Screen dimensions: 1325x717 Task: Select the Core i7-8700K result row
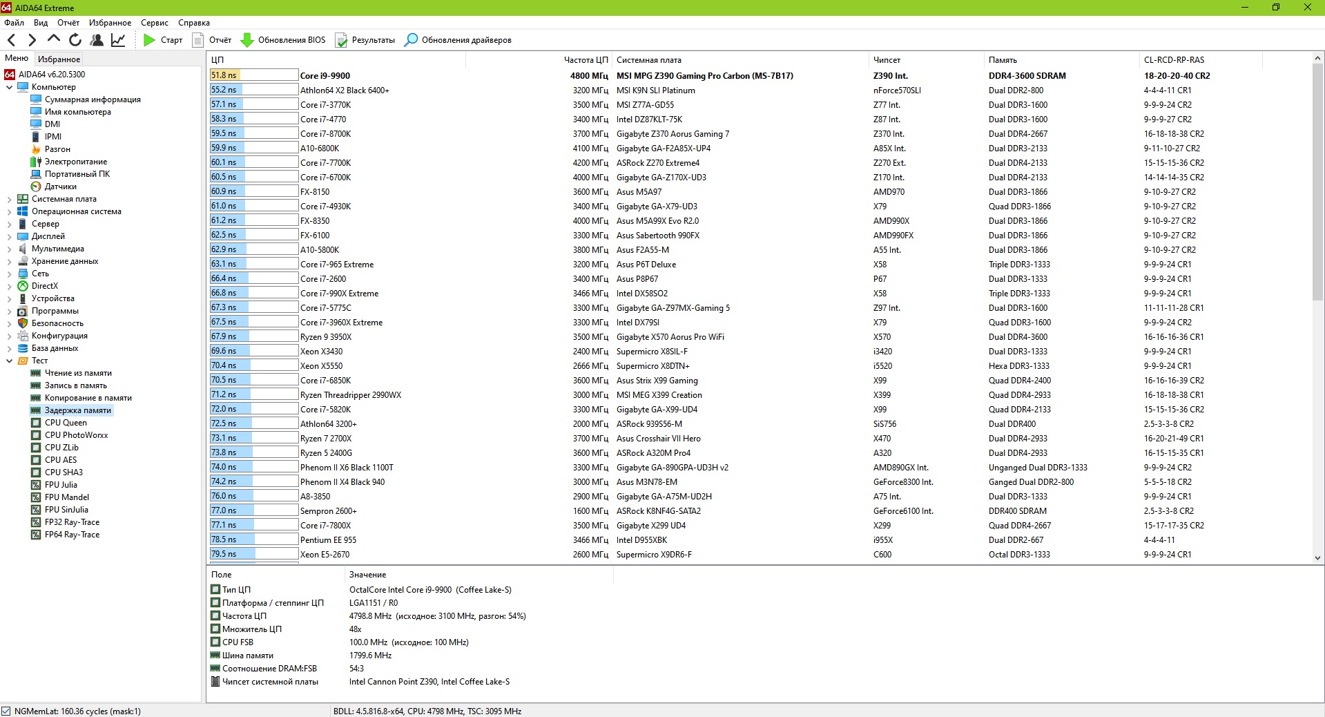(760, 134)
